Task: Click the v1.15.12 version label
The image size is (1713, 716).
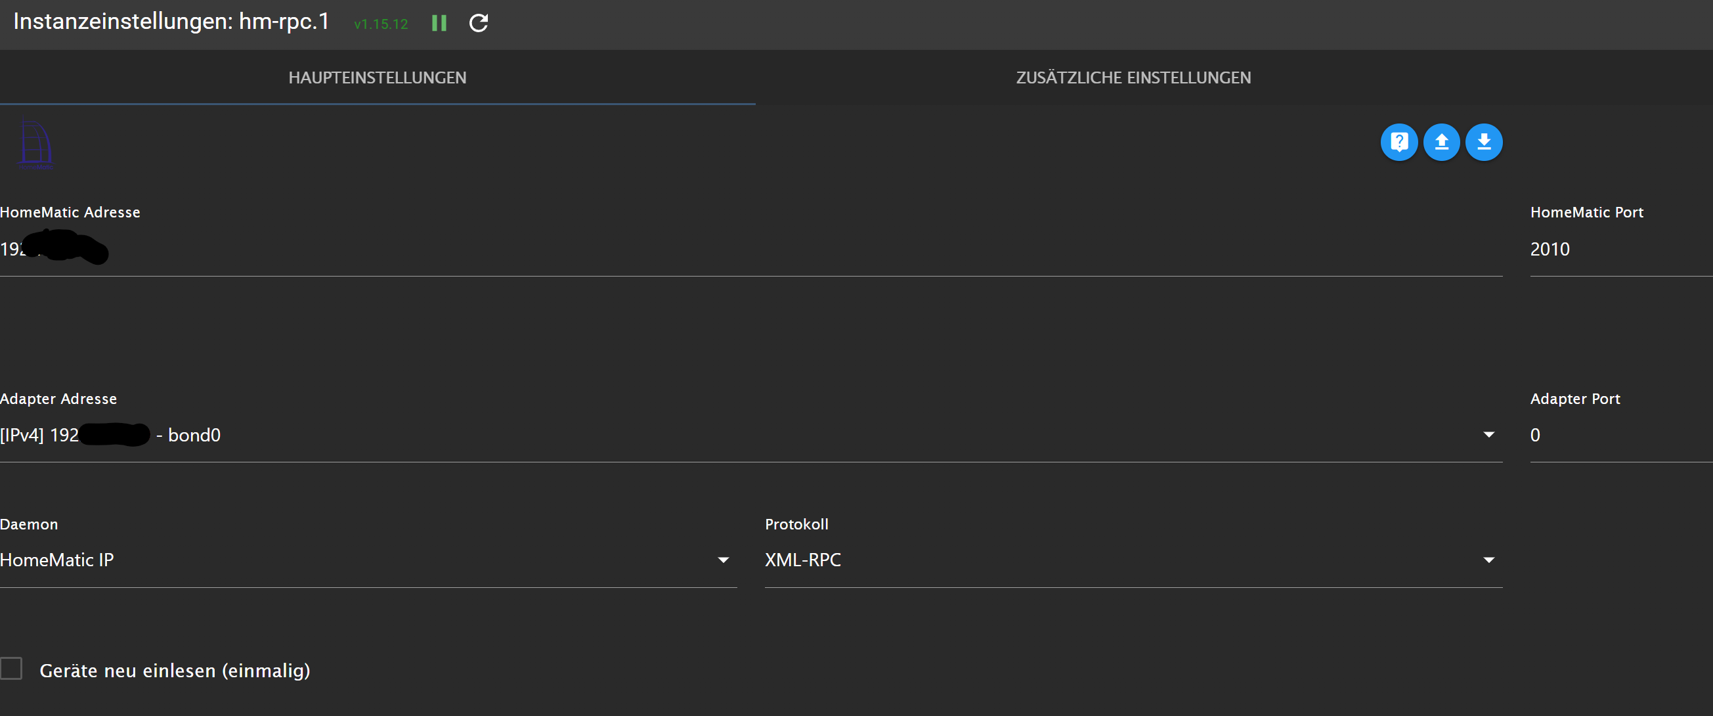Action: pos(381,24)
